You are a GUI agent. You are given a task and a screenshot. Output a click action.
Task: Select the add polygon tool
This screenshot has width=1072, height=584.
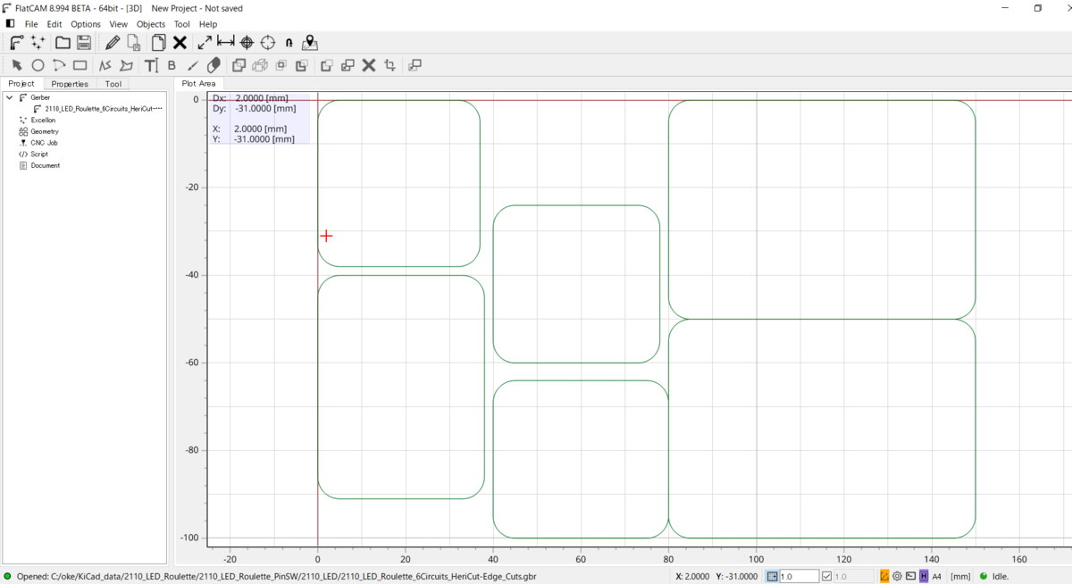[126, 65]
